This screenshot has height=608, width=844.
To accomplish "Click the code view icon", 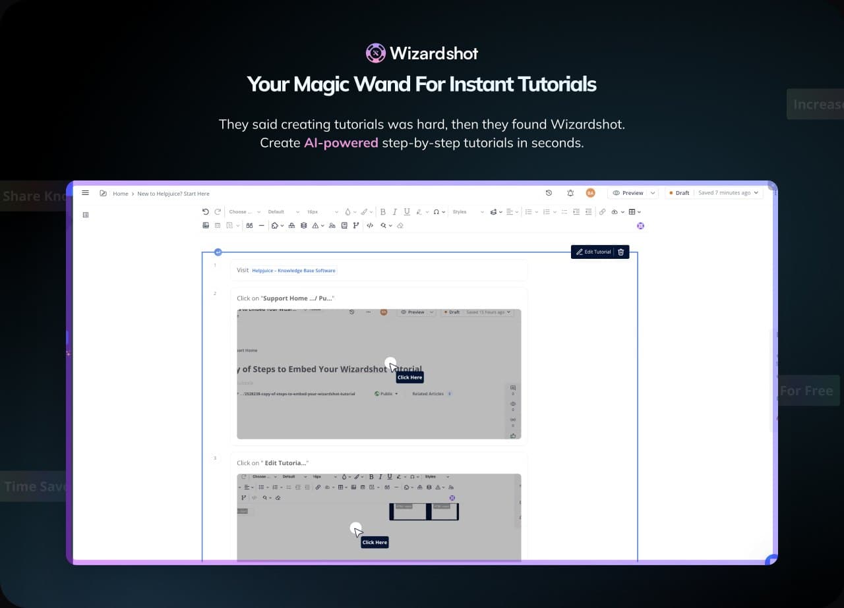I will [x=370, y=225].
